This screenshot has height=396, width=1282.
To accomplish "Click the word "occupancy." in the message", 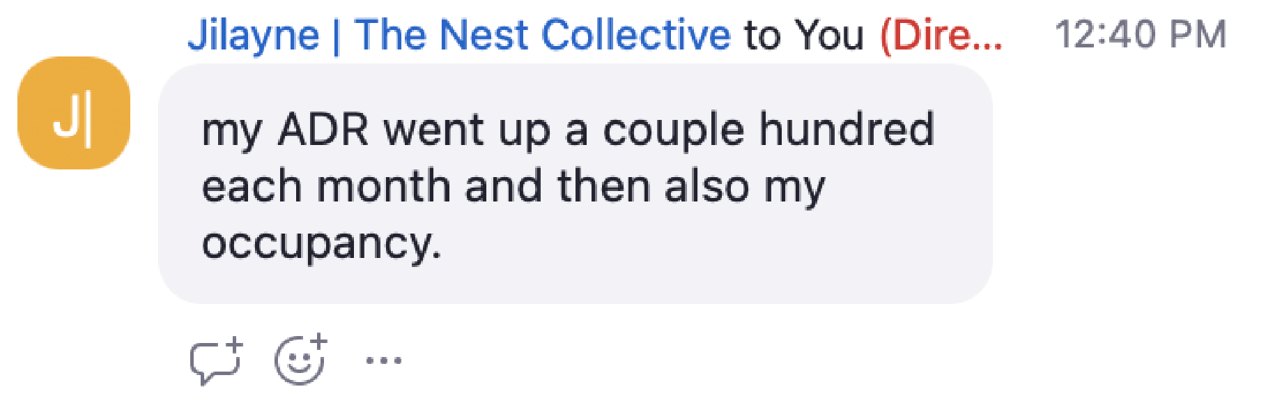I will click(322, 244).
